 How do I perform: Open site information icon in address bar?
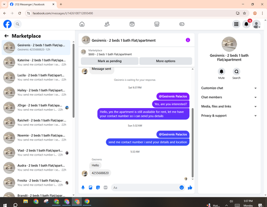click(28, 13)
